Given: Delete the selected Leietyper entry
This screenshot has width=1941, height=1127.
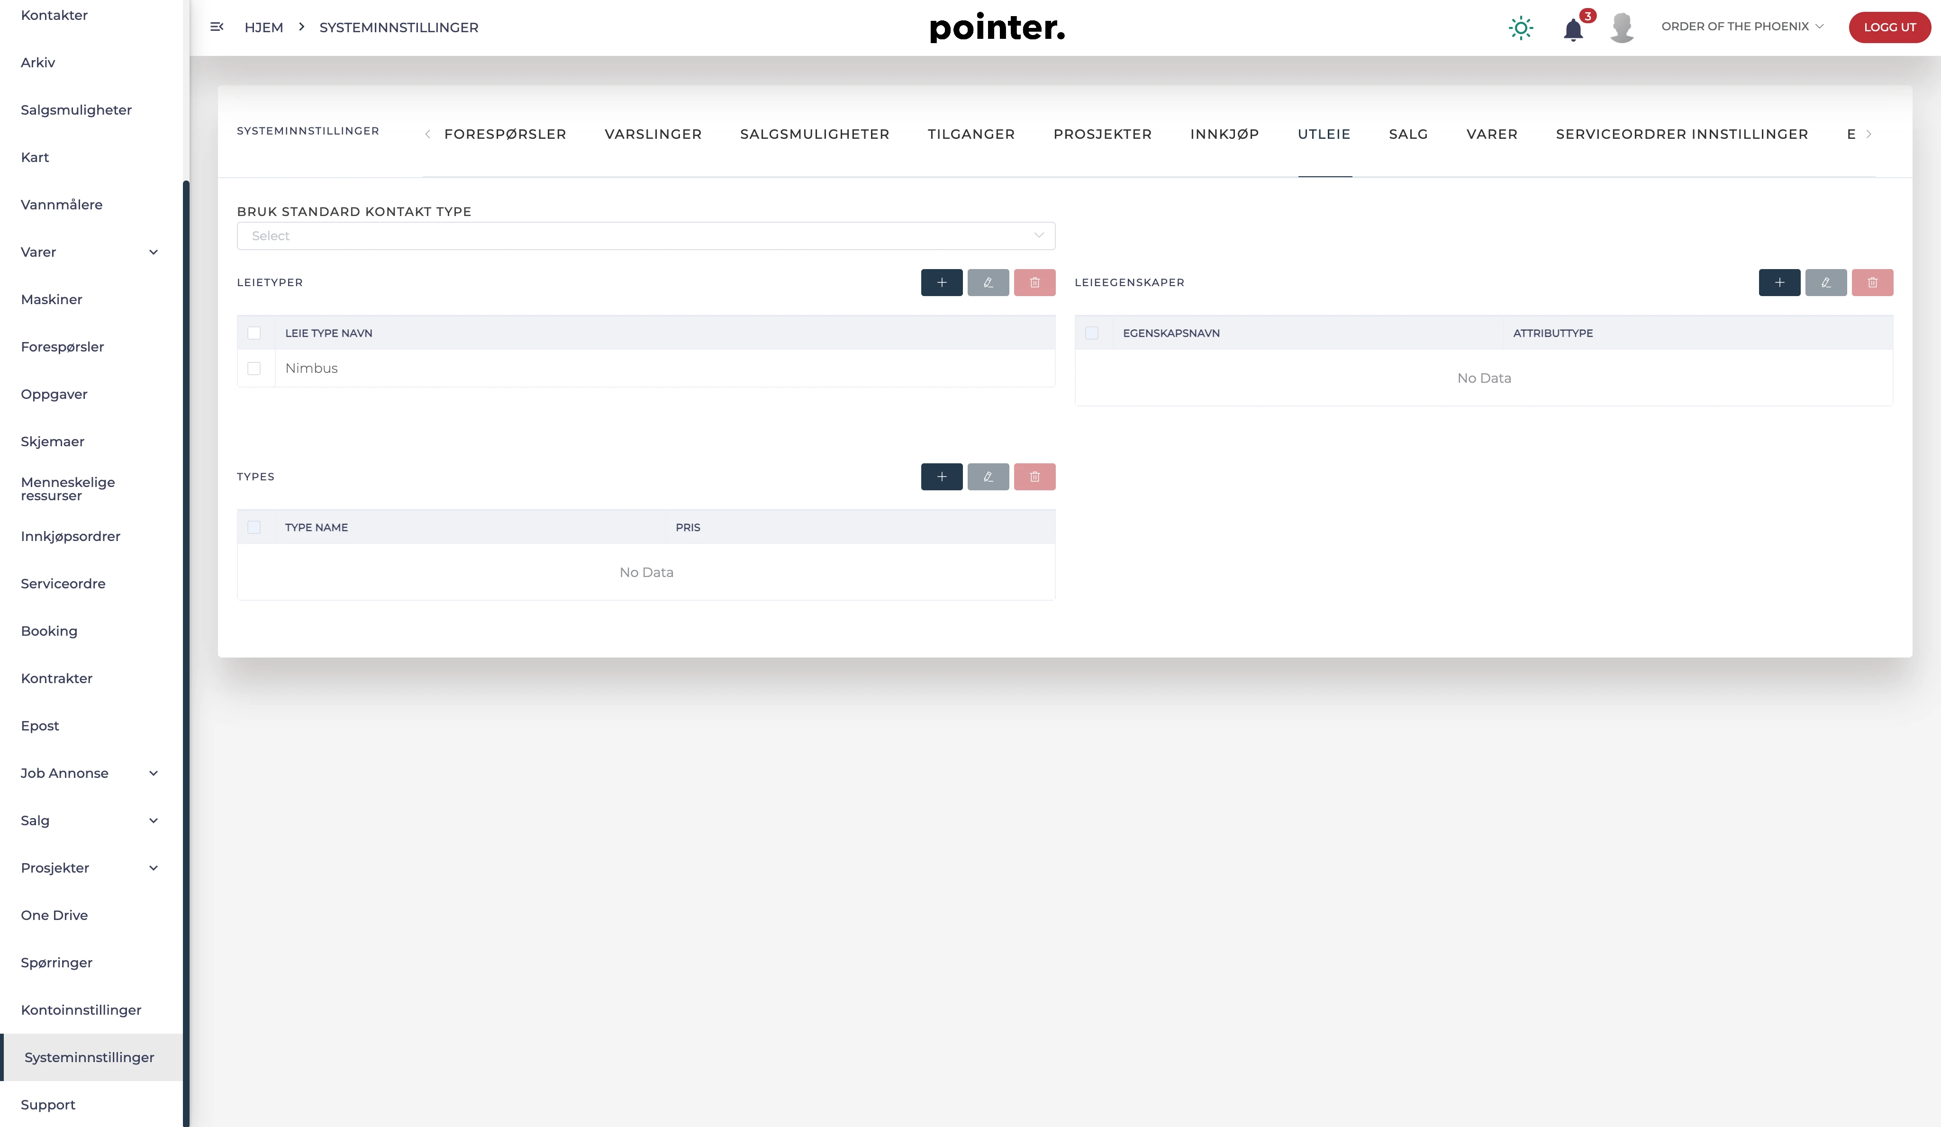Looking at the screenshot, I should tap(1034, 282).
